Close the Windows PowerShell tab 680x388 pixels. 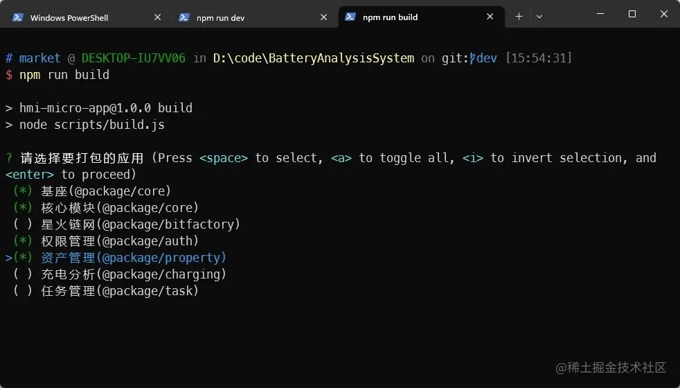coord(157,17)
